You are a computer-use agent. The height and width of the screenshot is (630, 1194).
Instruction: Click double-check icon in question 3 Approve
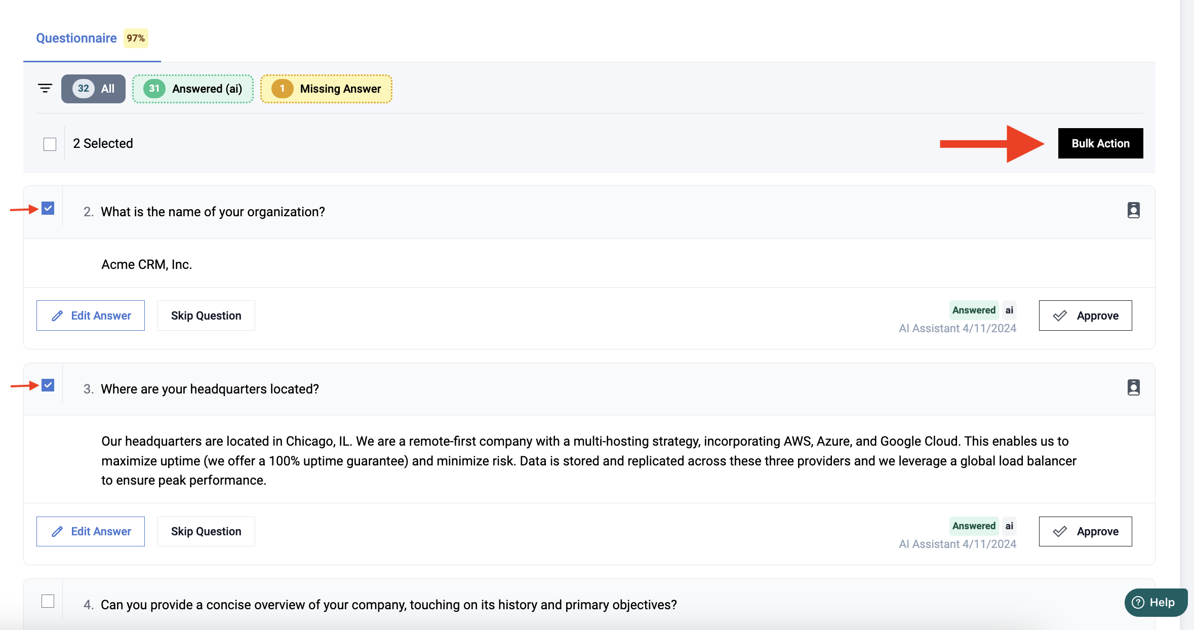(x=1060, y=531)
